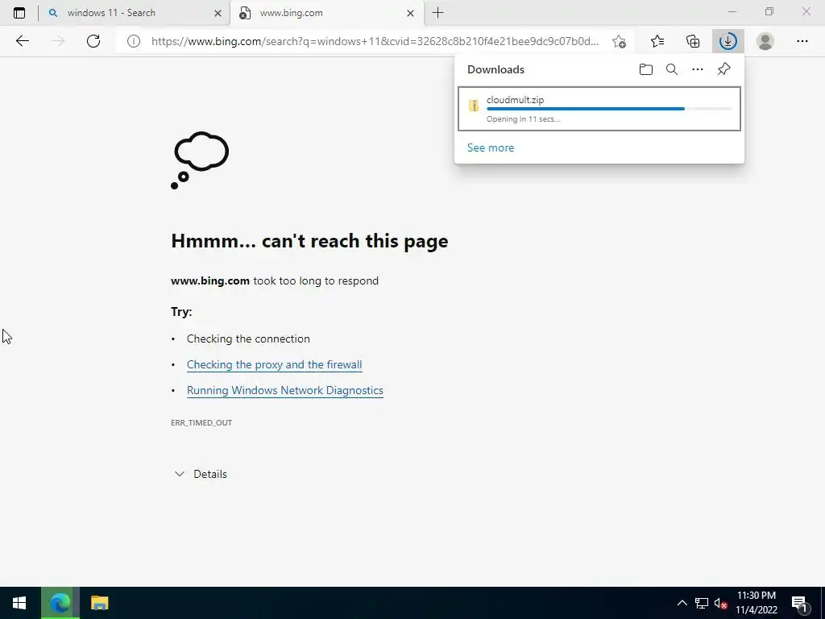Close the www.bing.com tab
This screenshot has width=825, height=619.
coord(410,13)
